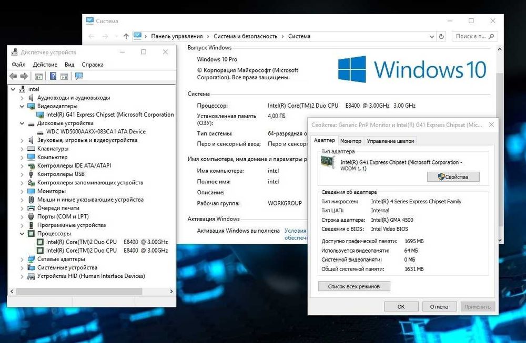Open the Справка menu
526x343 pixels.
tap(93, 64)
